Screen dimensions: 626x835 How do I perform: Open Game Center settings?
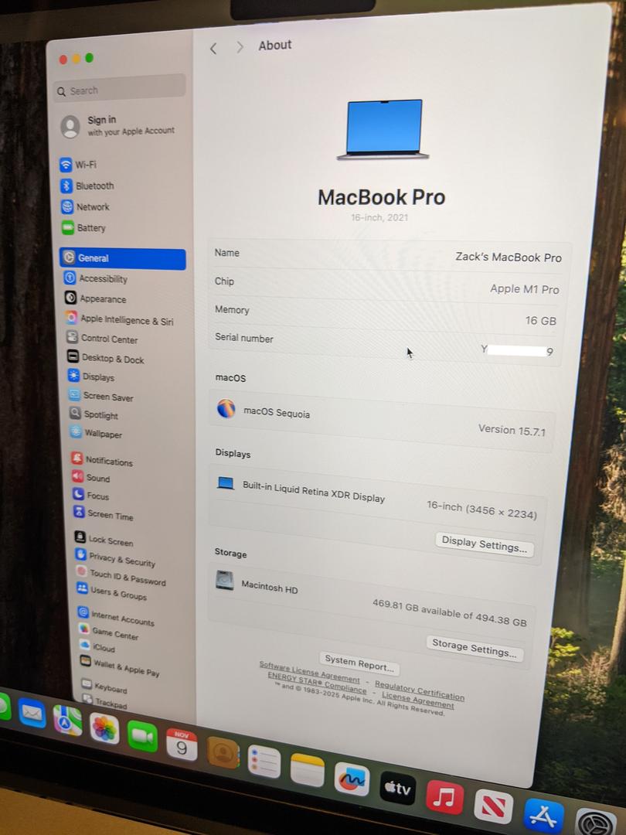click(x=109, y=633)
